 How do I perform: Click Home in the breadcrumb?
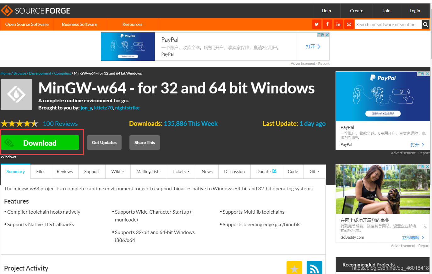(x=6, y=73)
